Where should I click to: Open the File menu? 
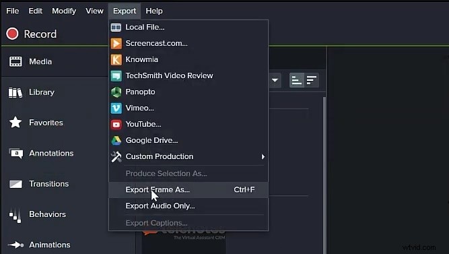(13, 11)
